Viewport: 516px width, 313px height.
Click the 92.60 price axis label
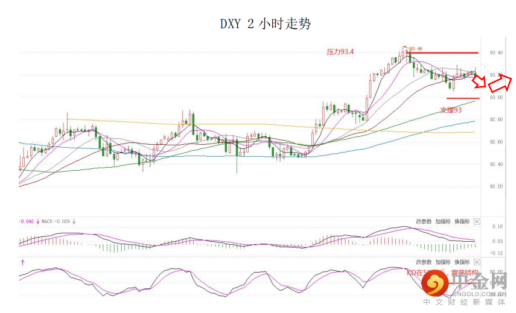click(496, 142)
